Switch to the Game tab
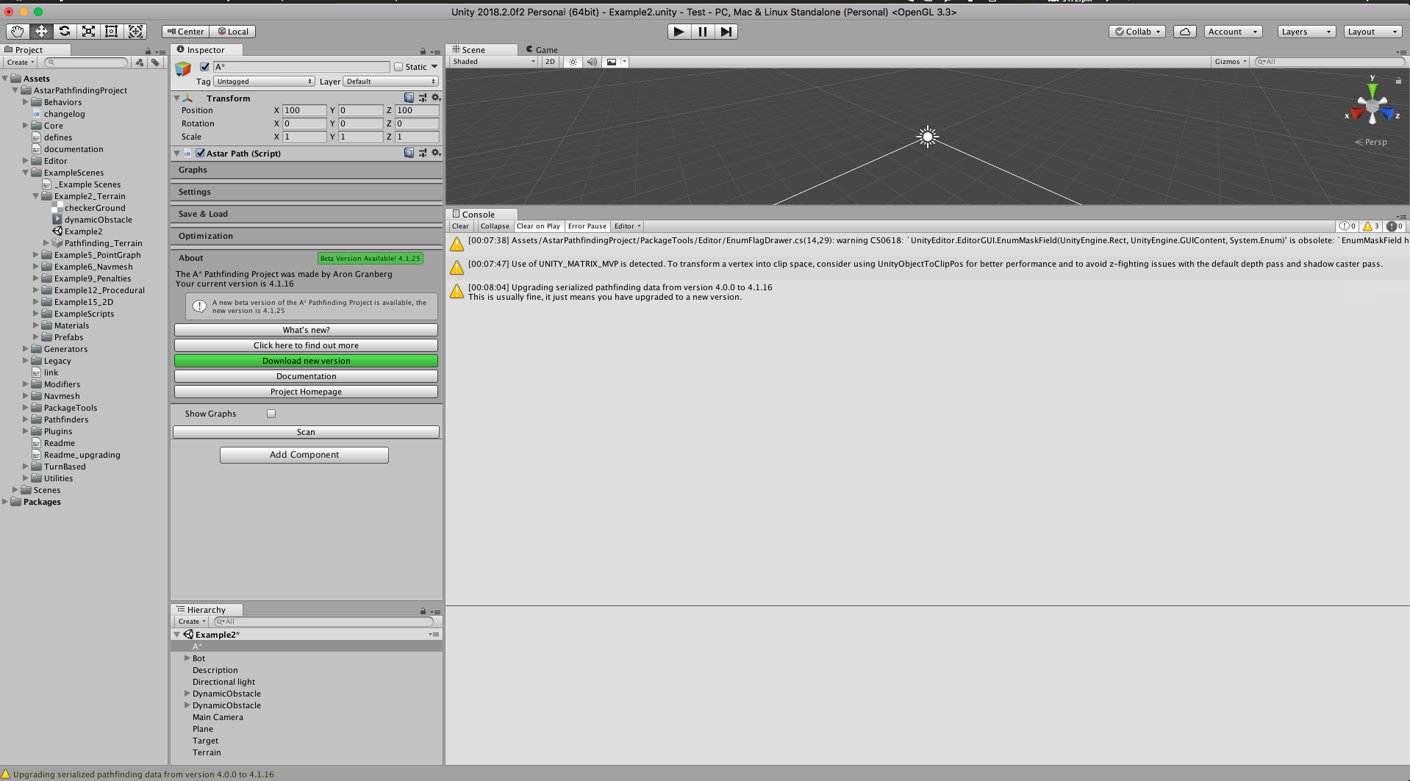 tap(542, 50)
